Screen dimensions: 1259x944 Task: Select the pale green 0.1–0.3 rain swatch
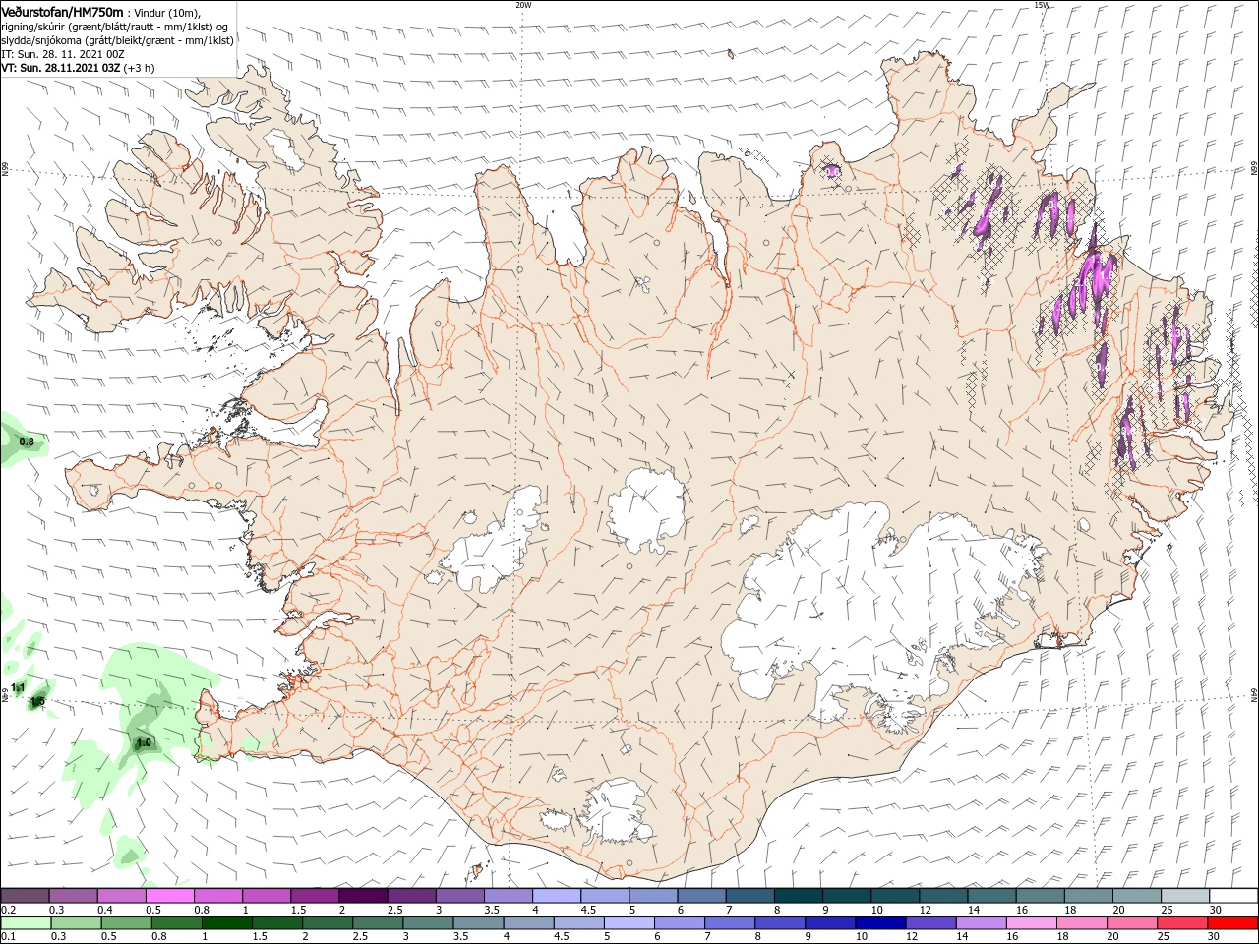click(x=26, y=923)
